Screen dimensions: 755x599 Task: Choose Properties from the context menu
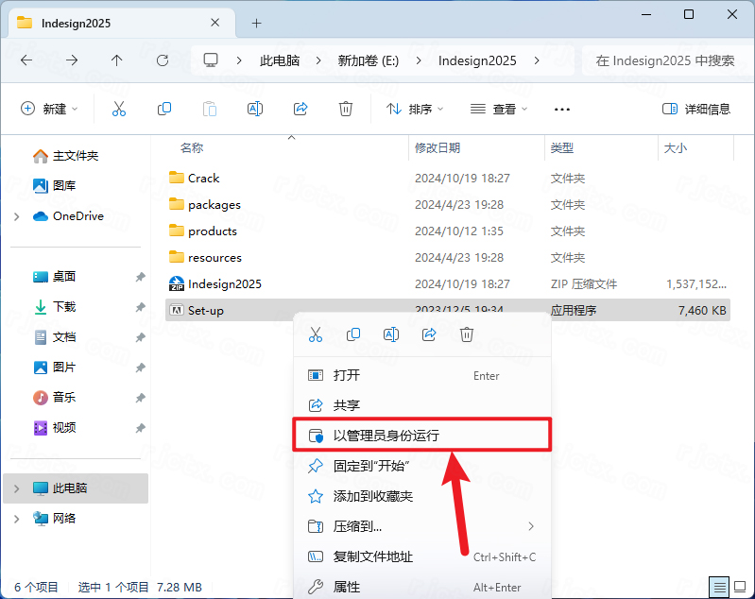click(x=347, y=587)
